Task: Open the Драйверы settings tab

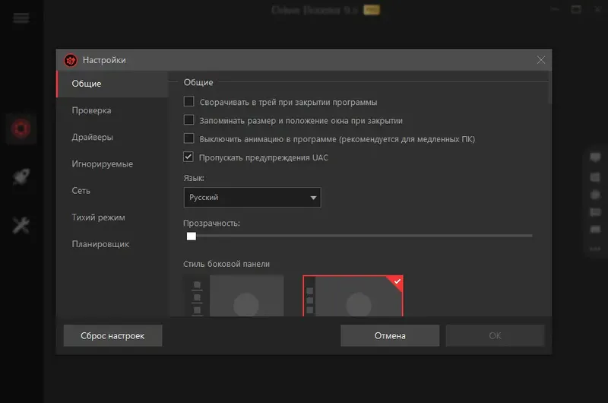Action: coord(112,138)
